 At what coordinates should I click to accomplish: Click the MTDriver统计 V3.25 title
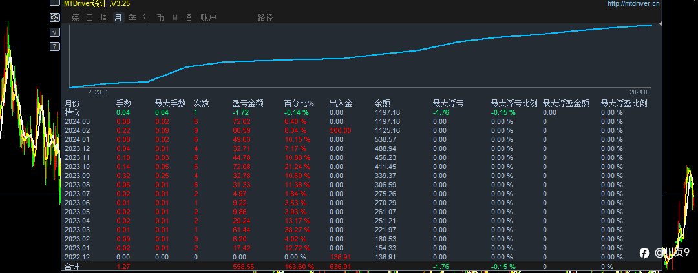97,4
